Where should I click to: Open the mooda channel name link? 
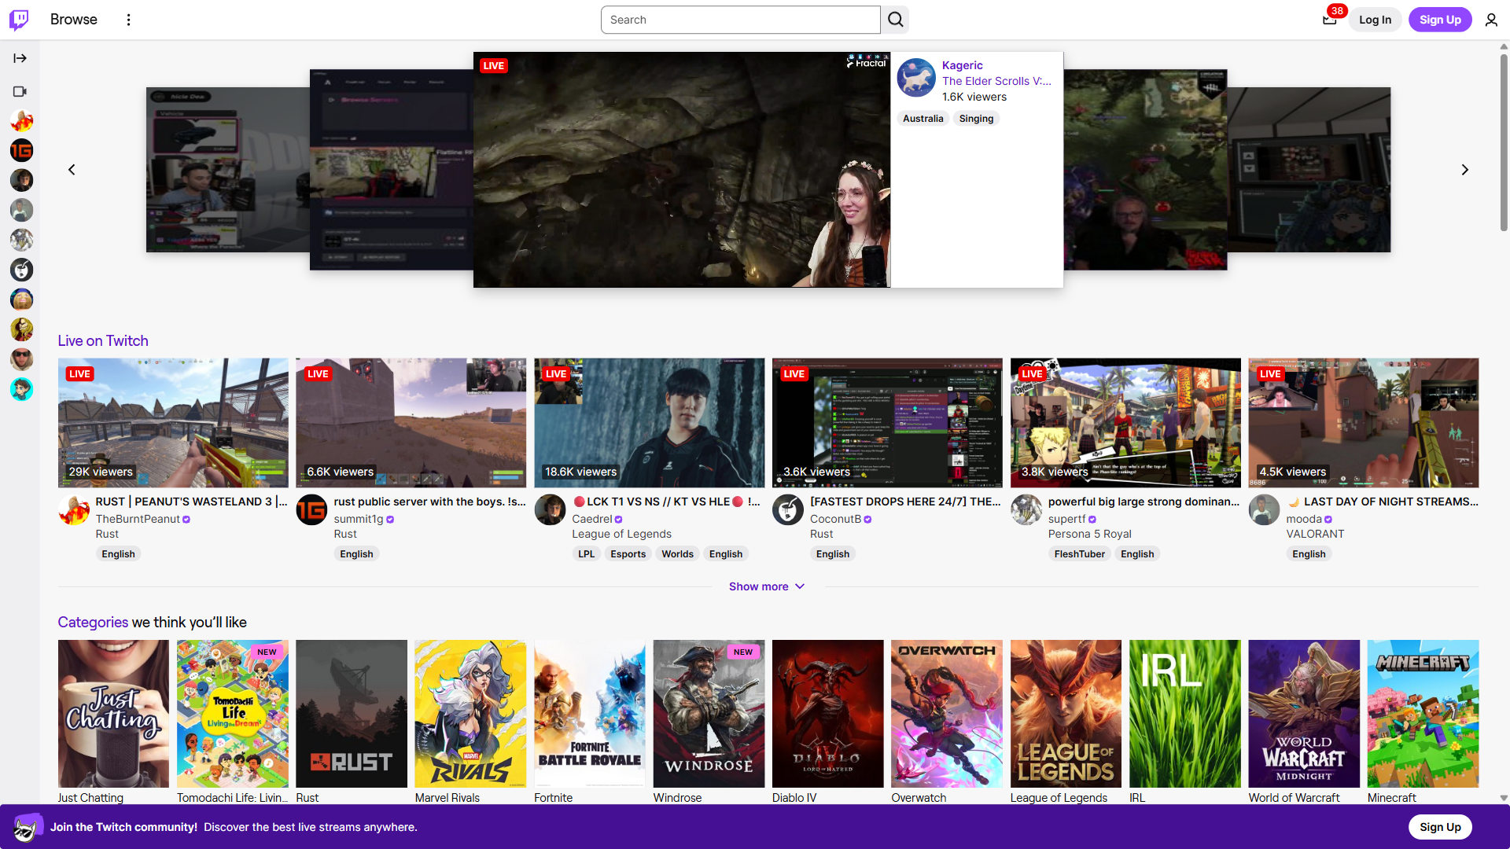(1303, 519)
